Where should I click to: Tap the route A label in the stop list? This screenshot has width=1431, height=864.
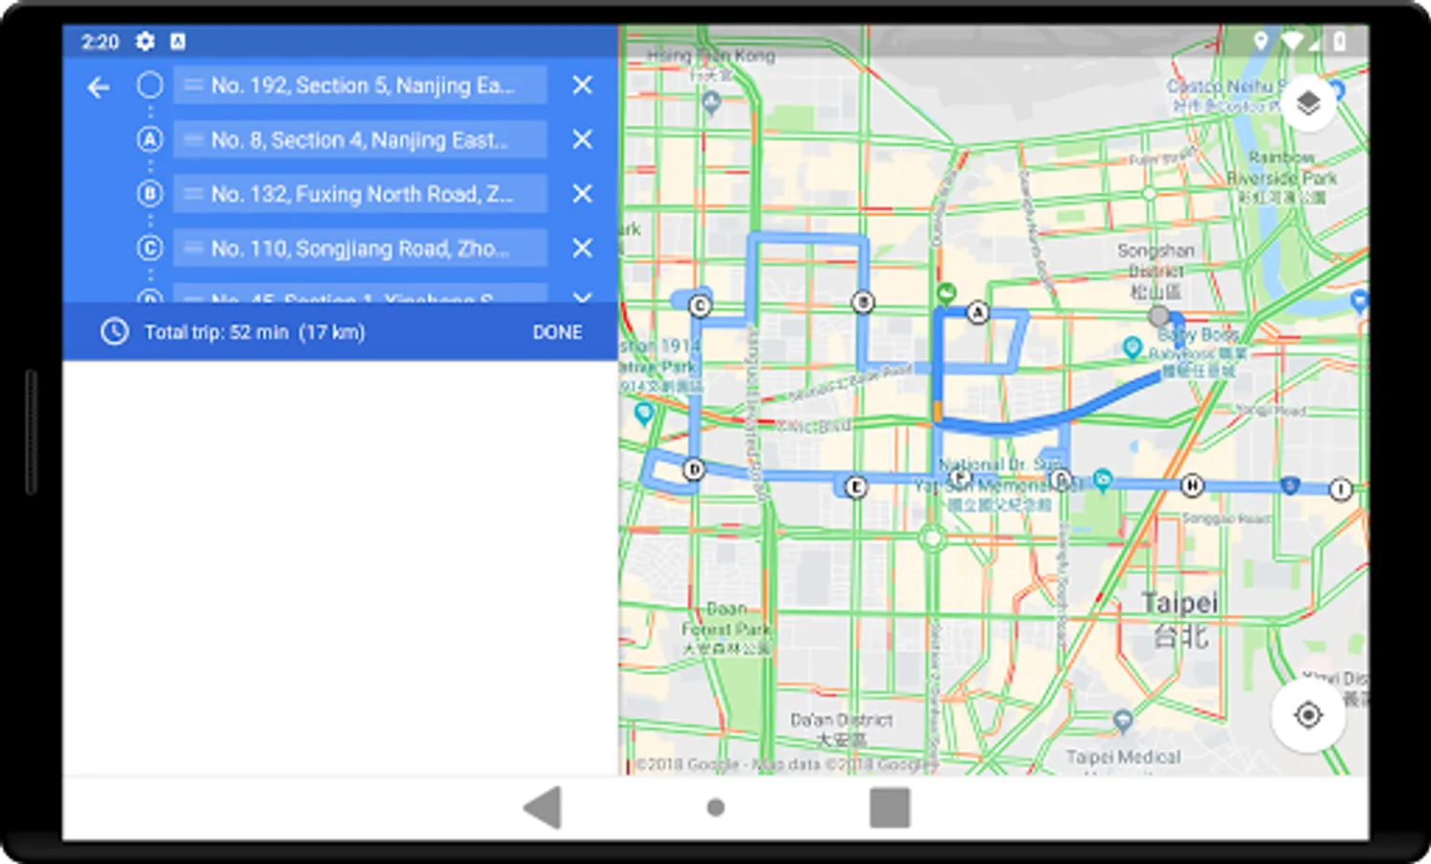150,140
